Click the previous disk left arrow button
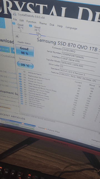The image size is (100, 179). coord(17,36)
